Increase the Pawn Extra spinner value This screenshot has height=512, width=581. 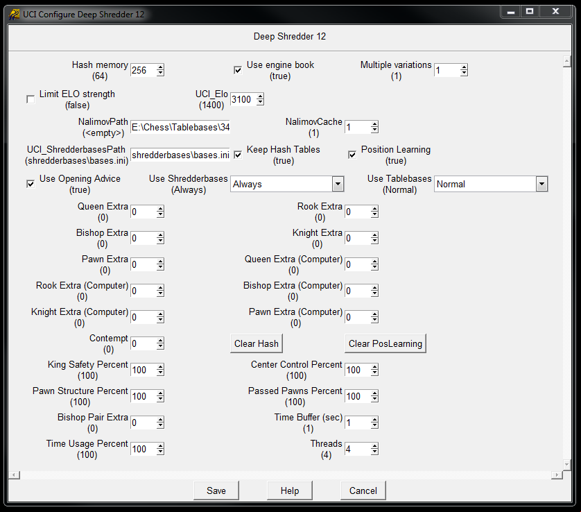point(160,262)
